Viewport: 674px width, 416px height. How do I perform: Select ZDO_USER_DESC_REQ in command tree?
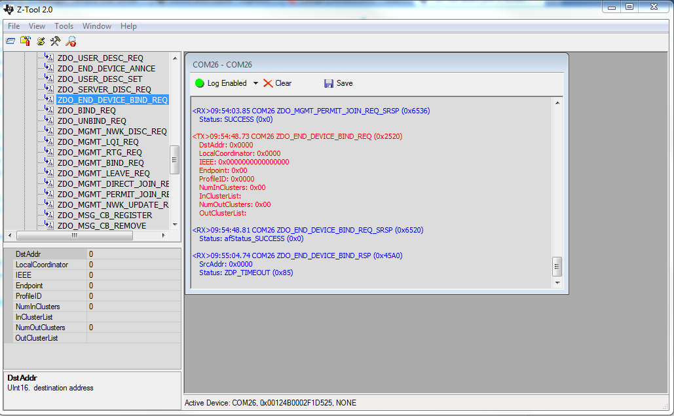[100, 58]
